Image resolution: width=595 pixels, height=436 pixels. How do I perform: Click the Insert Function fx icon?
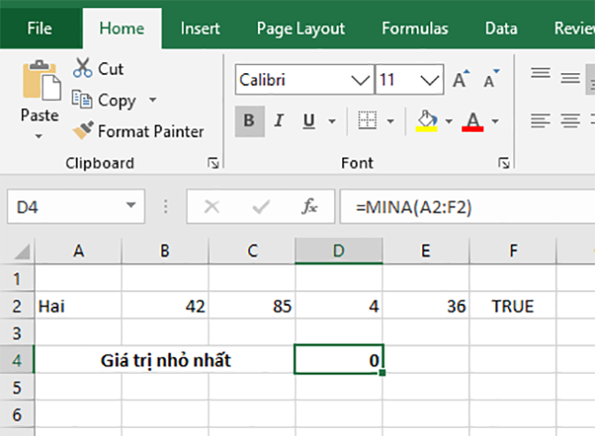click(309, 207)
